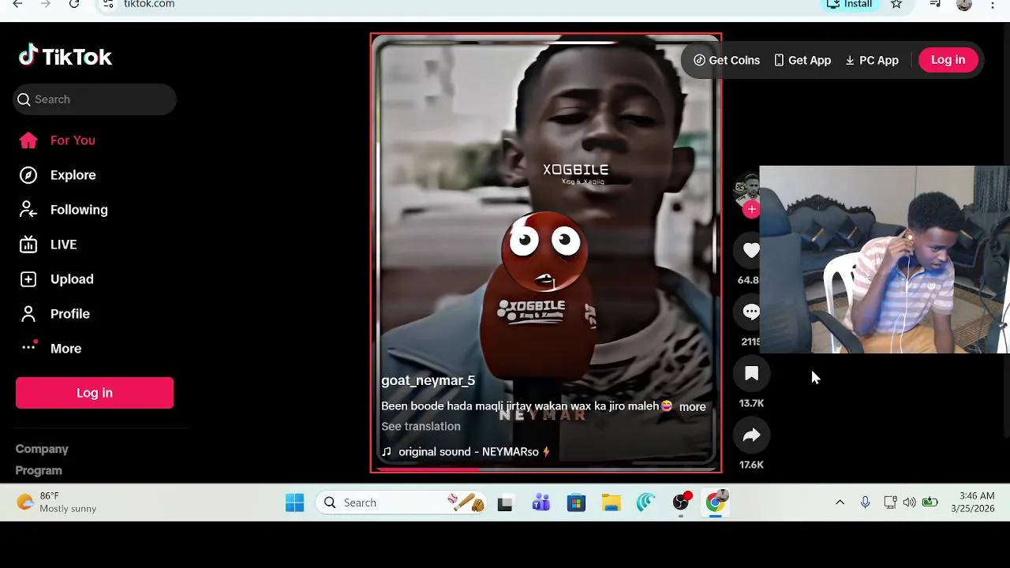Open the Chrome profile avatar
1010x568 pixels.
963,4
